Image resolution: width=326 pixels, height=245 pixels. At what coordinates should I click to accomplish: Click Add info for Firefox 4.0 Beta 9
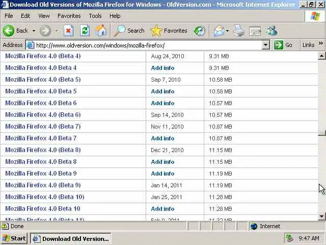(x=162, y=174)
